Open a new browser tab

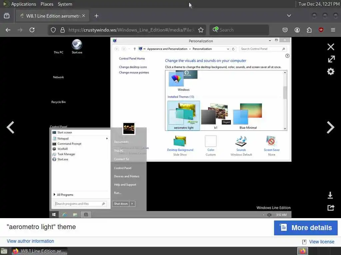tap(96, 16)
